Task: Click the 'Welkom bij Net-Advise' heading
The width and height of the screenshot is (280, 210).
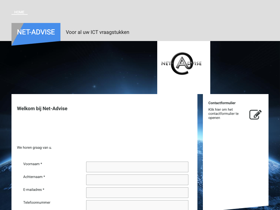Action: point(42,109)
